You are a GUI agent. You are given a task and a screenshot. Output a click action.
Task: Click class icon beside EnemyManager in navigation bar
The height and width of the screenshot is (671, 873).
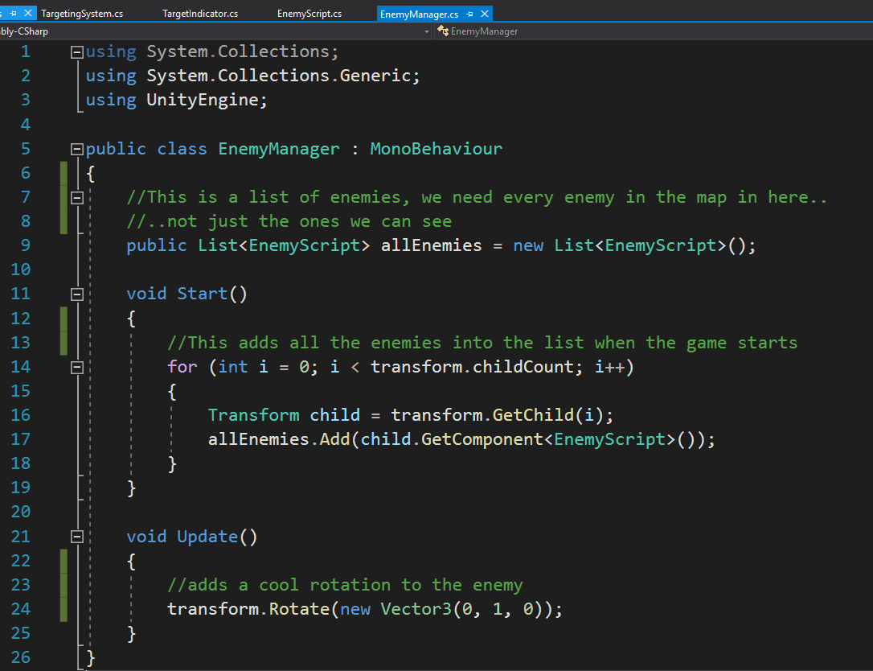(x=443, y=31)
